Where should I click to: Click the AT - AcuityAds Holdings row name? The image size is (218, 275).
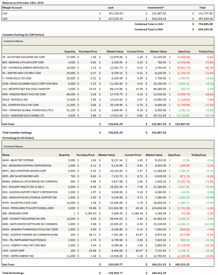(x=24, y=57)
